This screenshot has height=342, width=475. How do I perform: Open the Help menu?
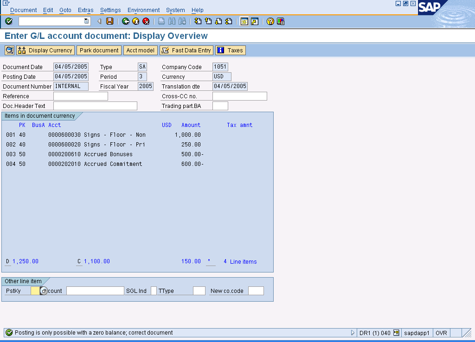click(197, 10)
